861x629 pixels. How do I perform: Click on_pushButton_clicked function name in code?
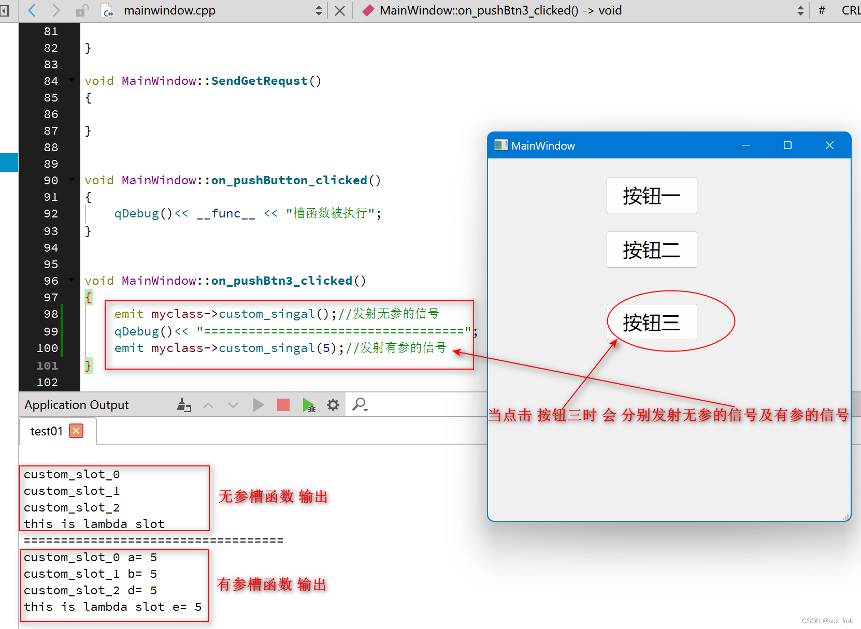click(289, 180)
